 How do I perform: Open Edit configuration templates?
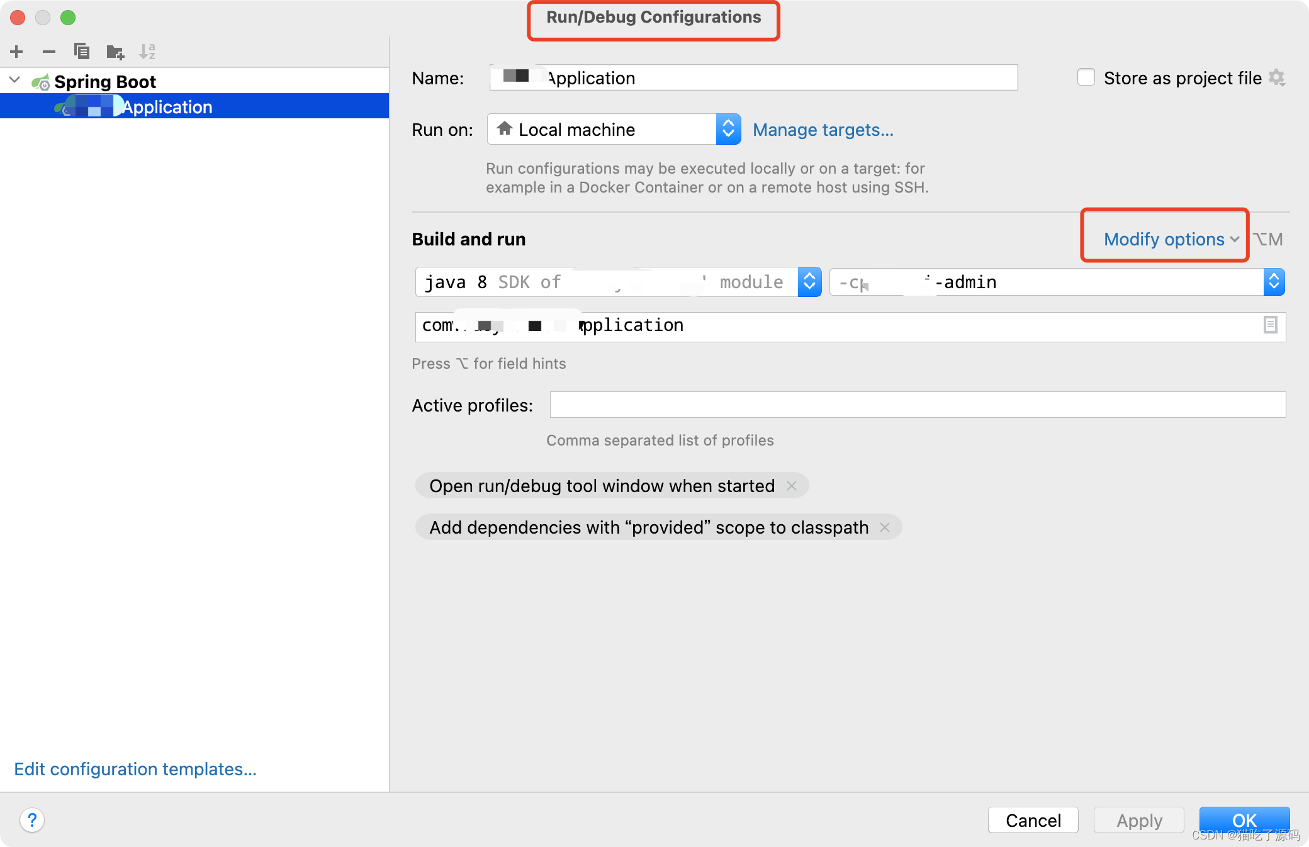tap(135, 769)
